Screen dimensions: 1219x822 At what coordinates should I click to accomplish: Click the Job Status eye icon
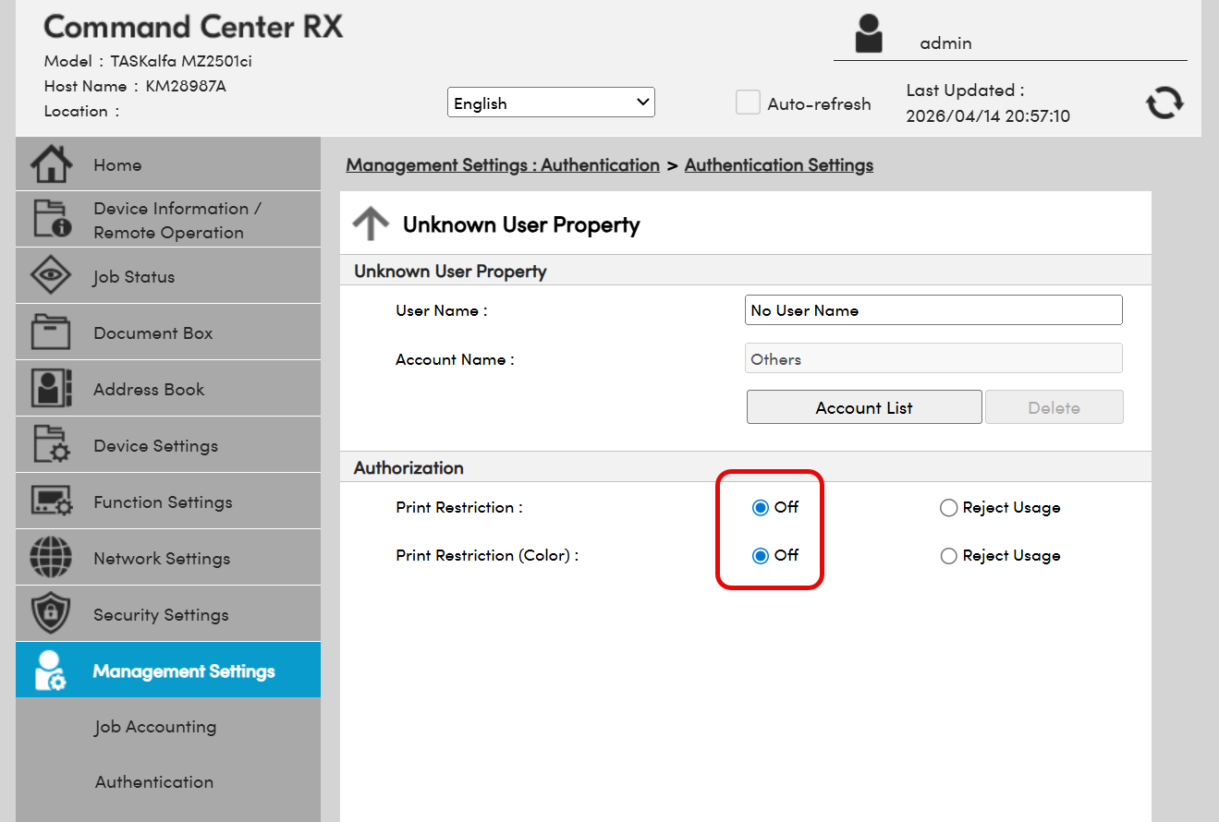[x=51, y=276]
